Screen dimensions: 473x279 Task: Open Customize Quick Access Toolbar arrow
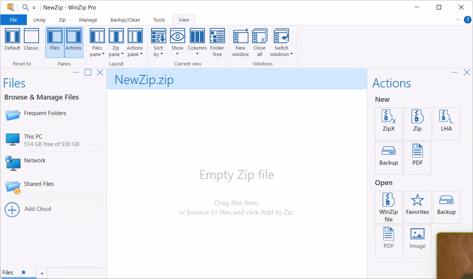tap(34, 8)
